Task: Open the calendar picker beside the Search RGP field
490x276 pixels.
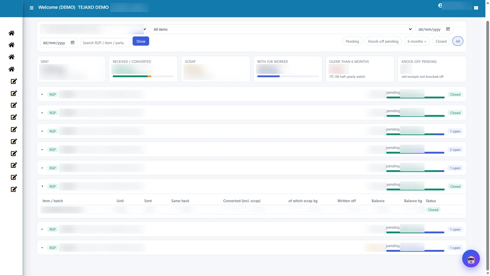Action: pos(72,43)
